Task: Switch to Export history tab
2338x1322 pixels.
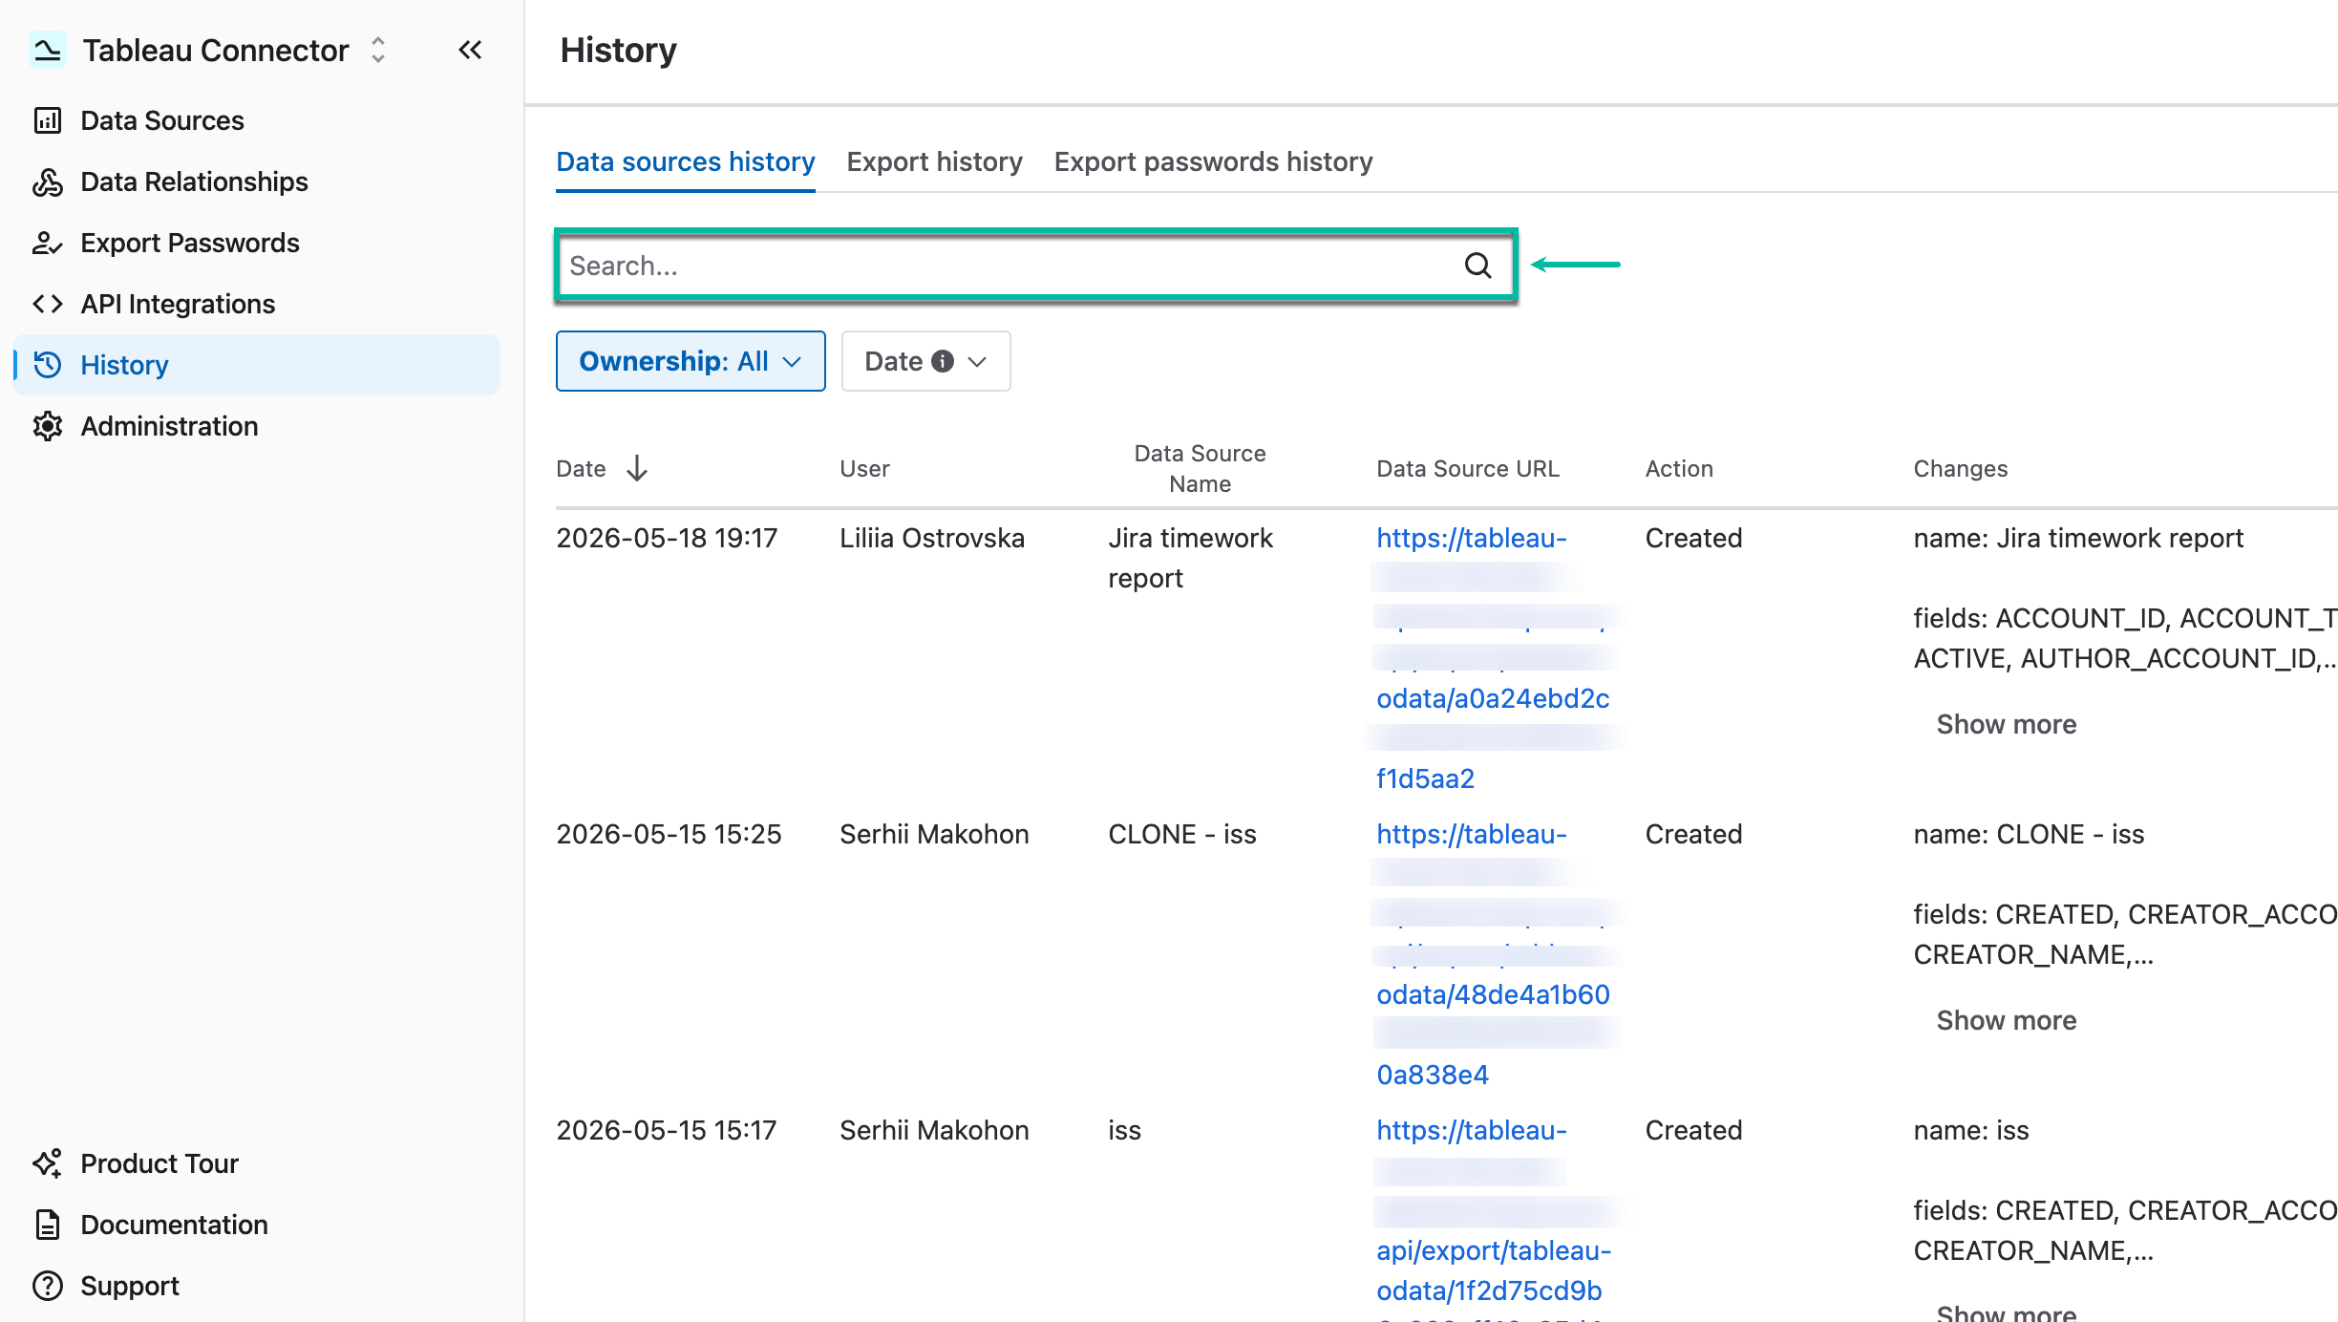Action: (934, 161)
